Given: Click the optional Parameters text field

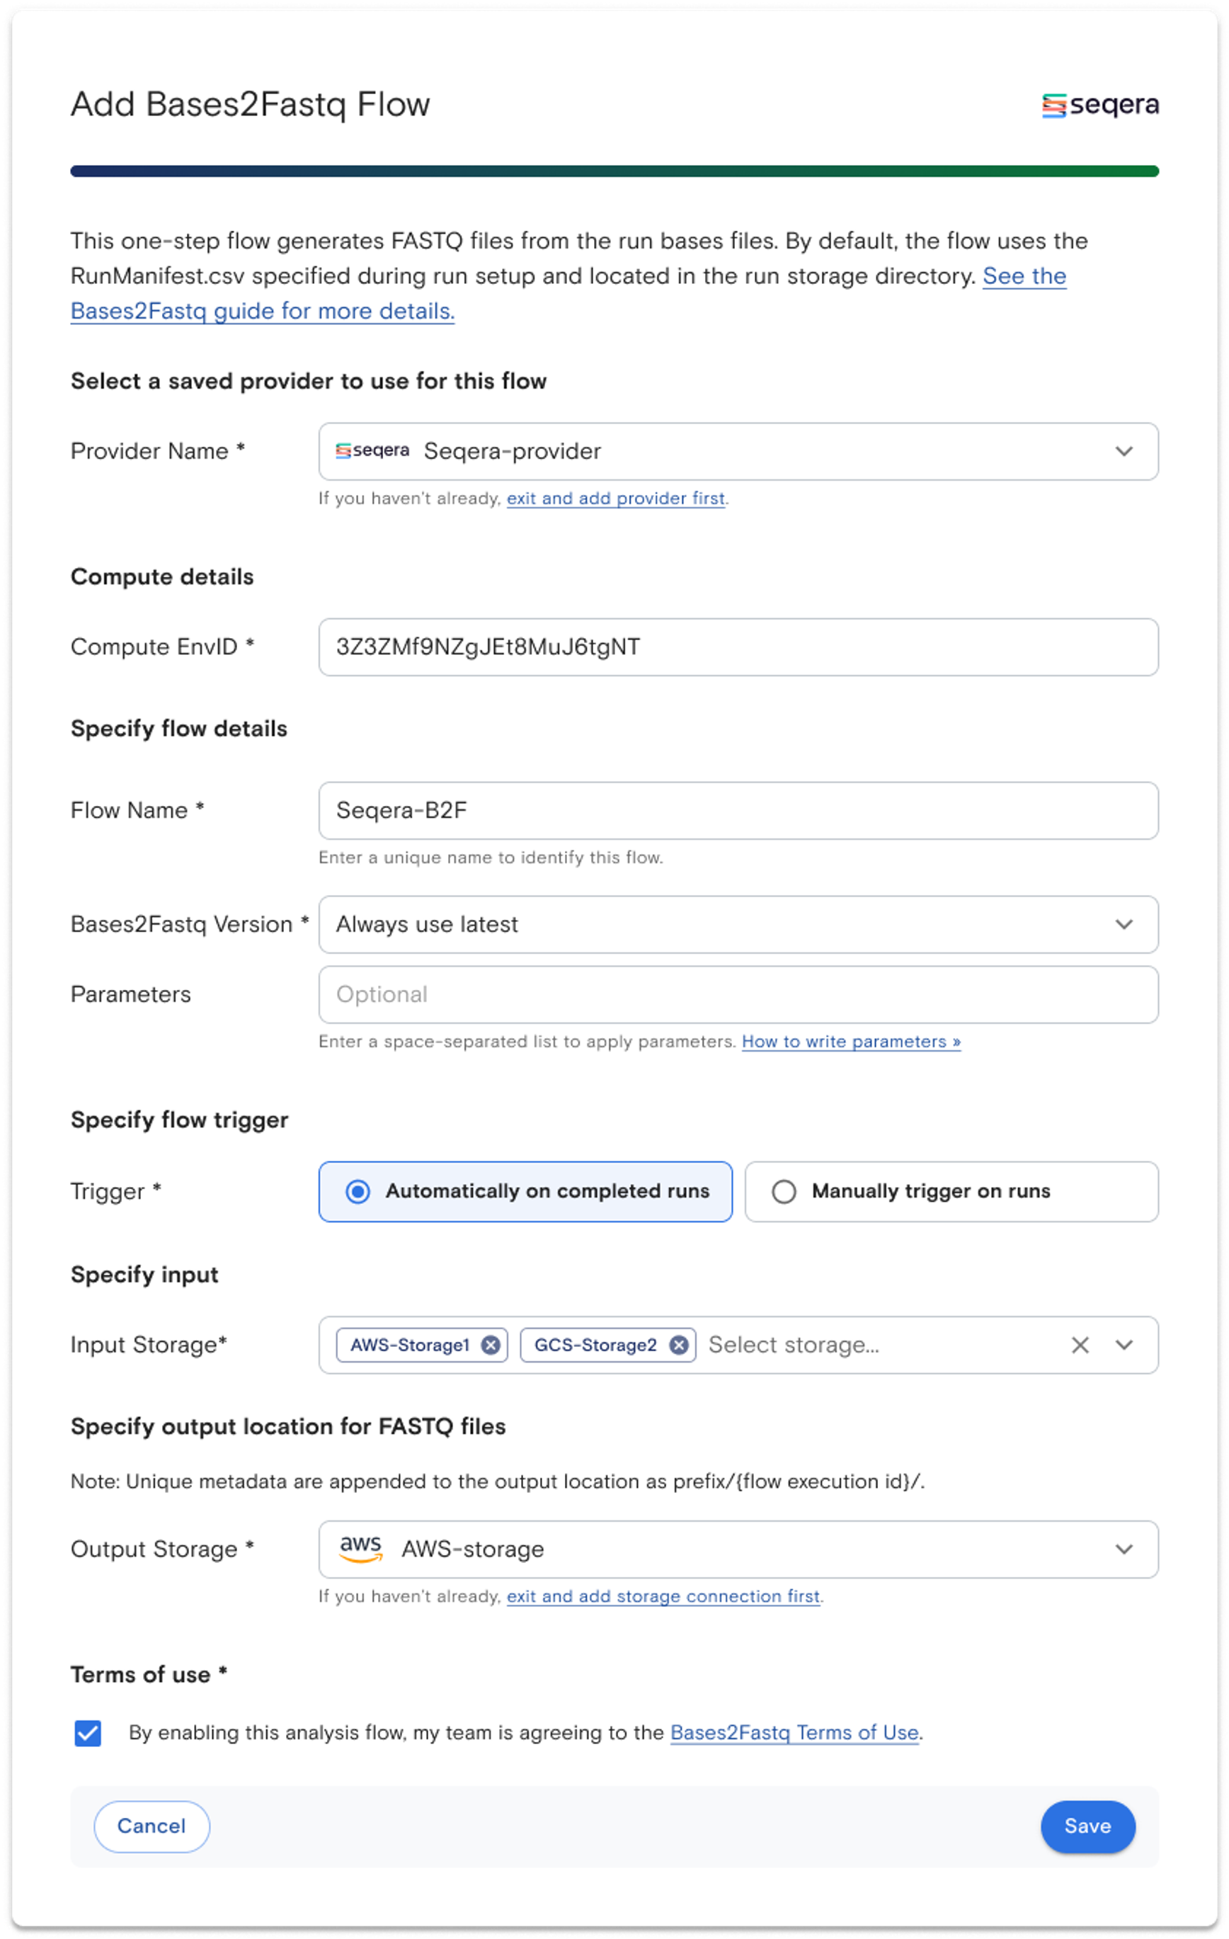Looking at the screenshot, I should 737,994.
